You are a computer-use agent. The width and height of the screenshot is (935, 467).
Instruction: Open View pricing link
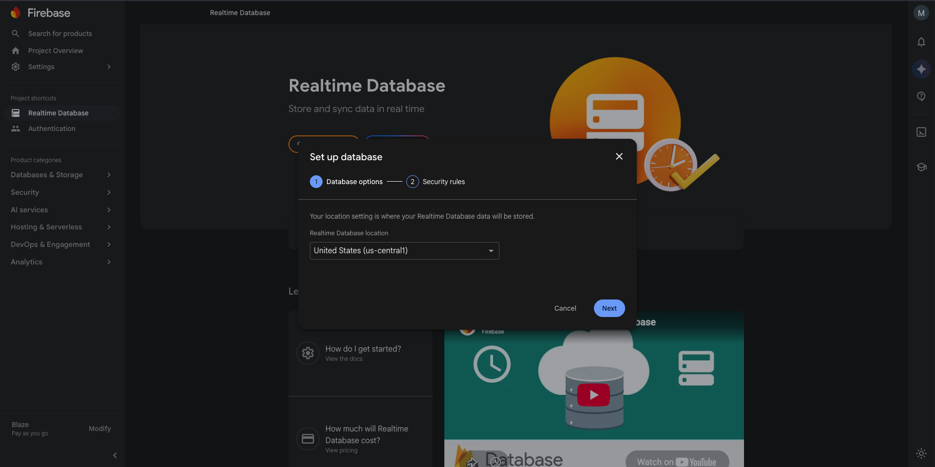coord(342,450)
